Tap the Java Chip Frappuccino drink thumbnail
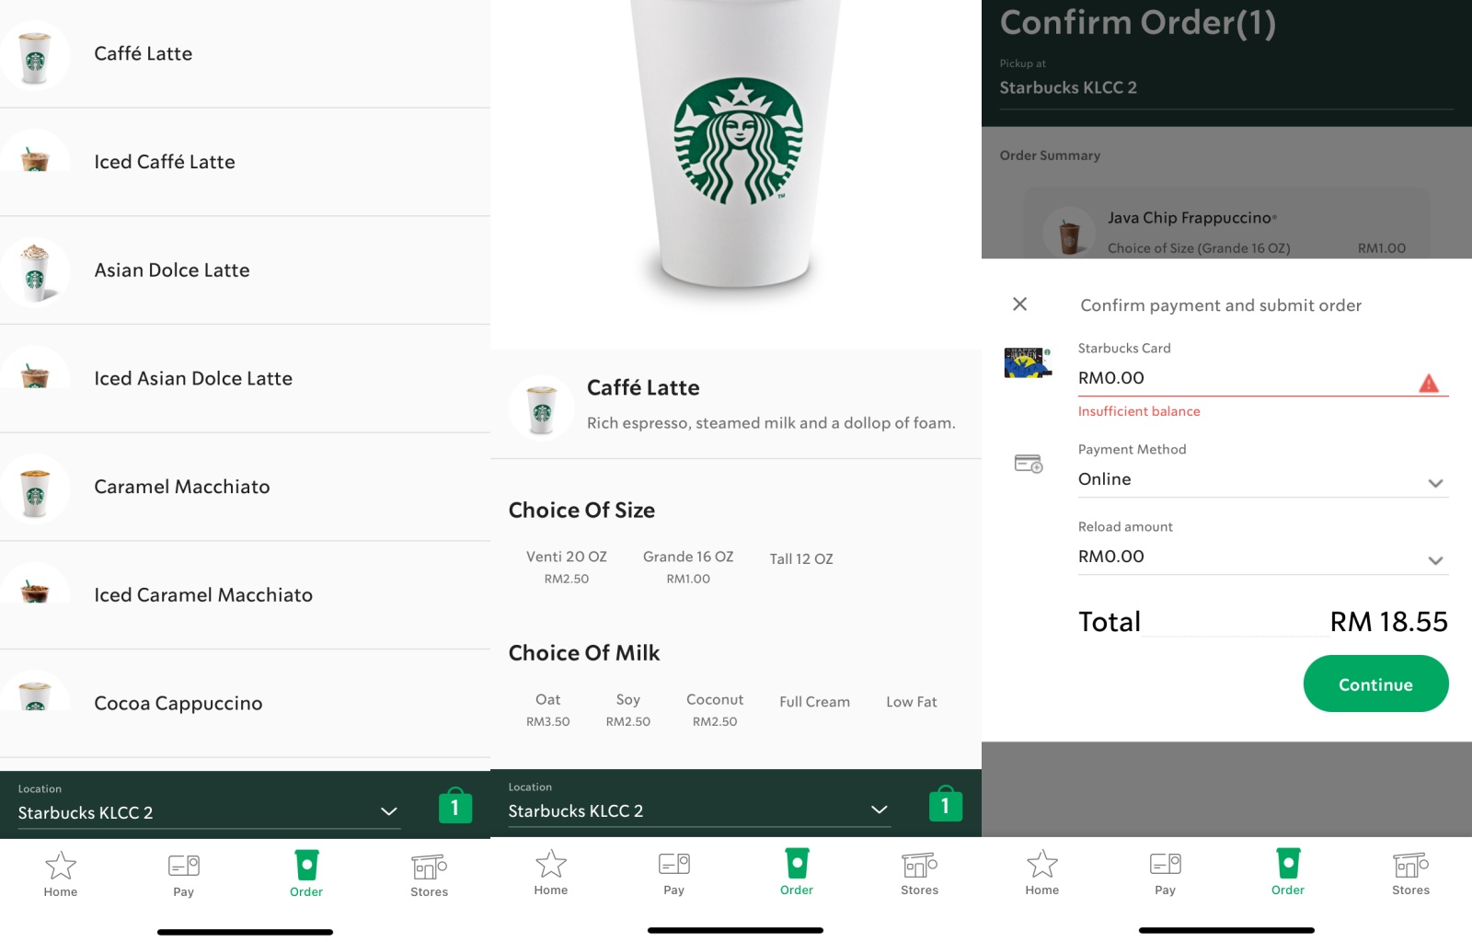Viewport: 1472px width, 942px height. pos(1069,234)
